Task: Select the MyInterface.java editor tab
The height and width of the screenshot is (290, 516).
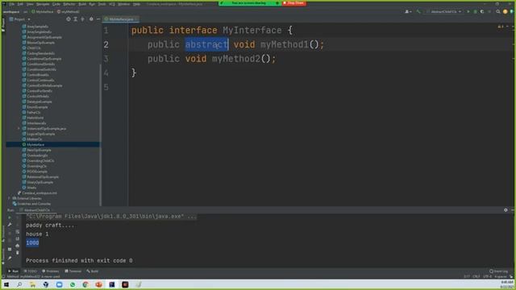Action: [x=121, y=19]
